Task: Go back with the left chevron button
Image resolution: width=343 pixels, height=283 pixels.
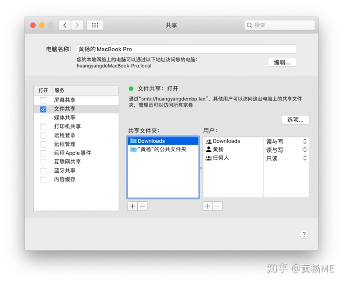Action: (x=65, y=25)
